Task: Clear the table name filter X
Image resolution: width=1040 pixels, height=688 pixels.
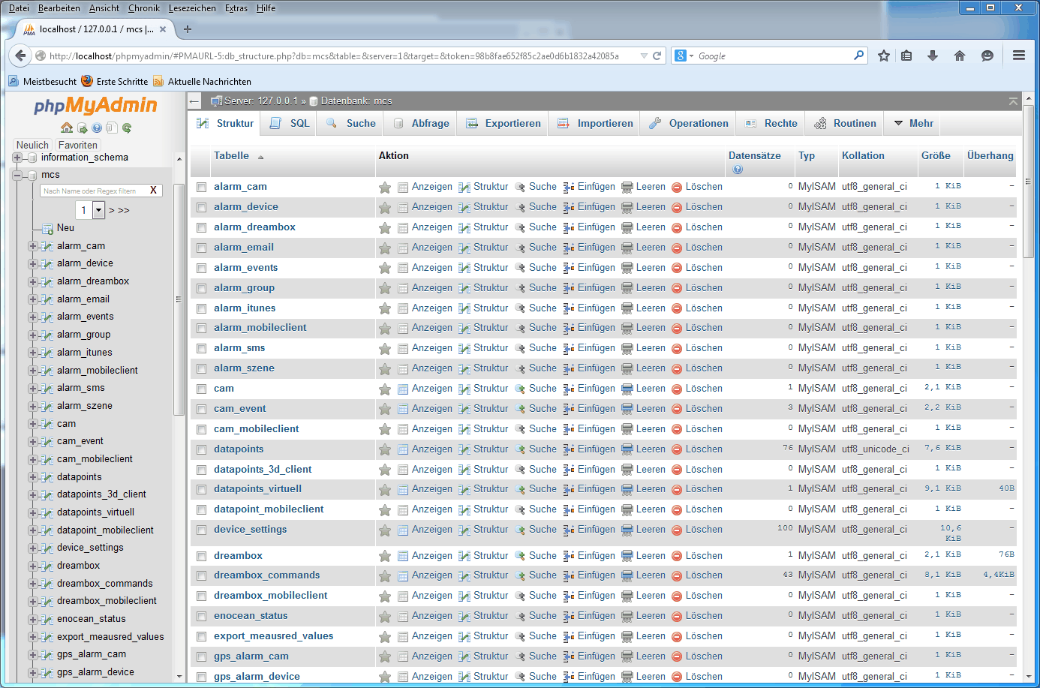Action: click(x=153, y=191)
